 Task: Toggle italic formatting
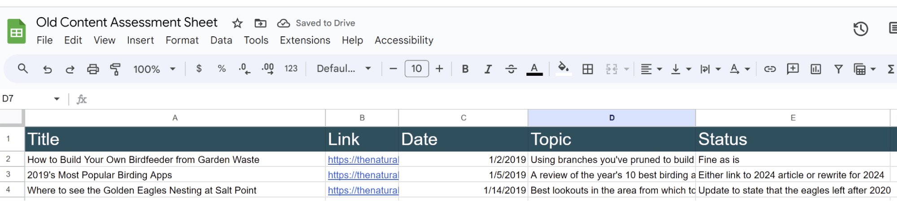(x=488, y=69)
